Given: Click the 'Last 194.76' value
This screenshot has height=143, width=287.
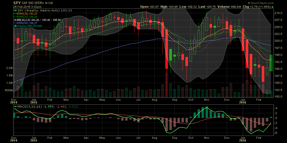Looking at the screenshot, I should pos(207,7).
